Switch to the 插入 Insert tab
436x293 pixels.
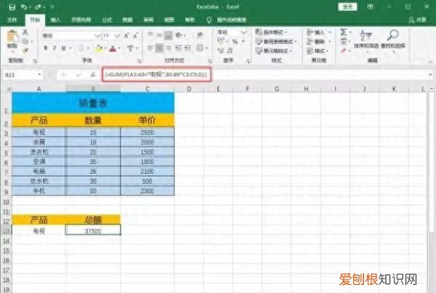point(56,20)
